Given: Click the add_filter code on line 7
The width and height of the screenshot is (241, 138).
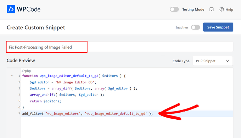Looking at the screenshot, I should coord(88,114).
